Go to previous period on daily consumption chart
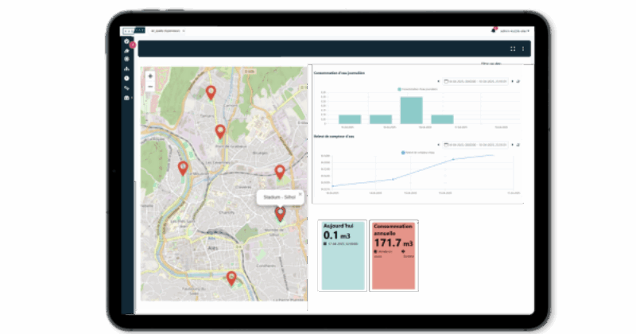 [x=438, y=81]
